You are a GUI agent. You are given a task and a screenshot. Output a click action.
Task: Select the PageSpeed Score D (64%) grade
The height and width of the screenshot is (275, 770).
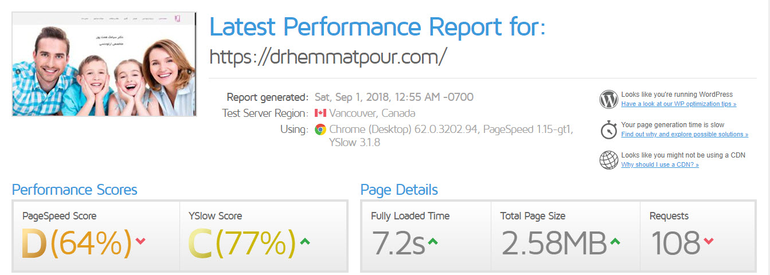click(77, 243)
